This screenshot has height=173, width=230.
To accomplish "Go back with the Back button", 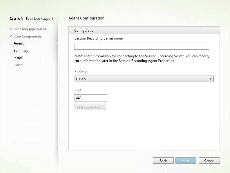I will [x=163, y=160].
